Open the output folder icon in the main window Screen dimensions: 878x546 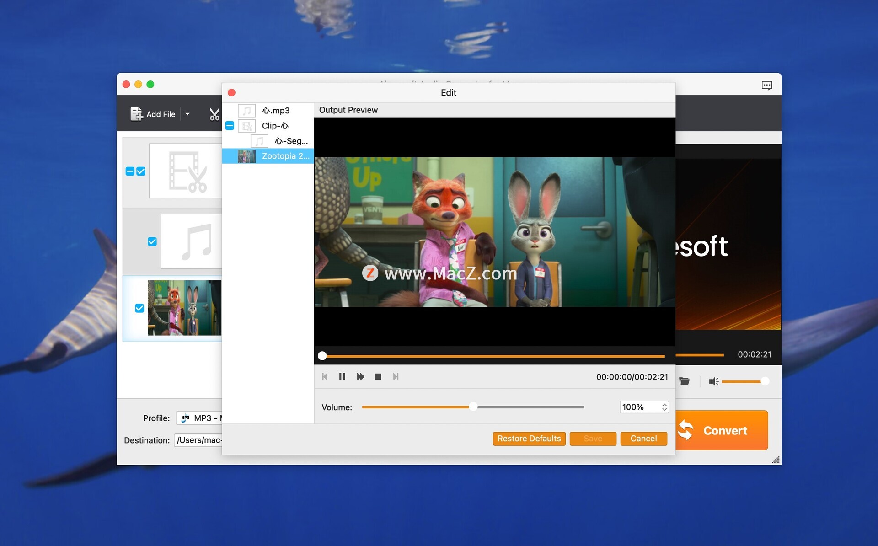[684, 381]
